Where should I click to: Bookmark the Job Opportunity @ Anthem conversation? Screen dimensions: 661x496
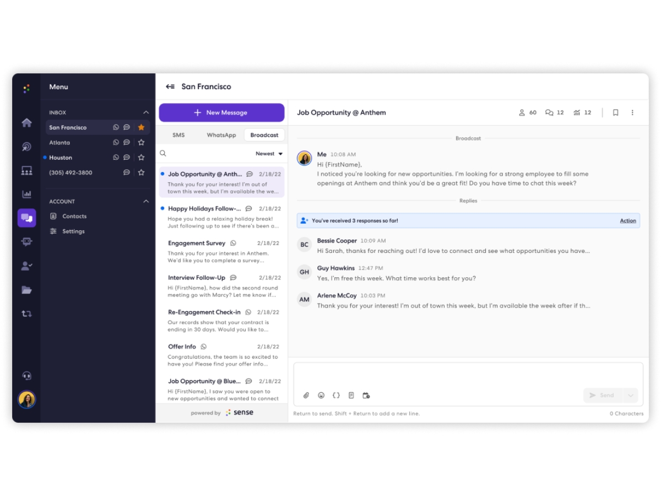click(x=615, y=112)
